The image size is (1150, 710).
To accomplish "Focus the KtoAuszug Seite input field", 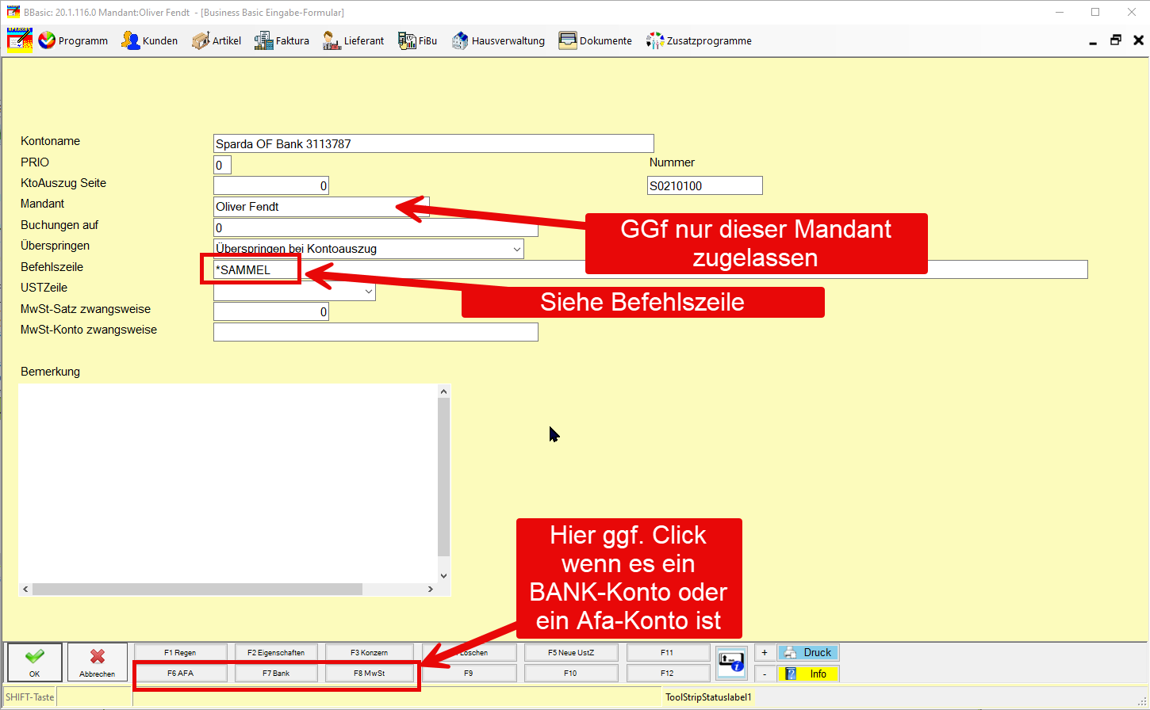I will (x=271, y=185).
